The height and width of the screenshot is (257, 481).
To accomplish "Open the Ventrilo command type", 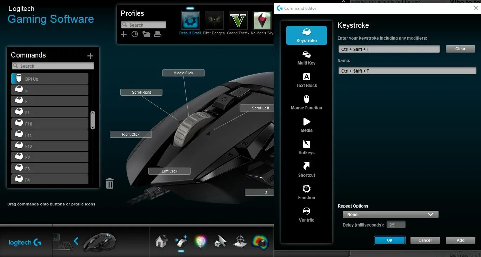I will point(306,215).
